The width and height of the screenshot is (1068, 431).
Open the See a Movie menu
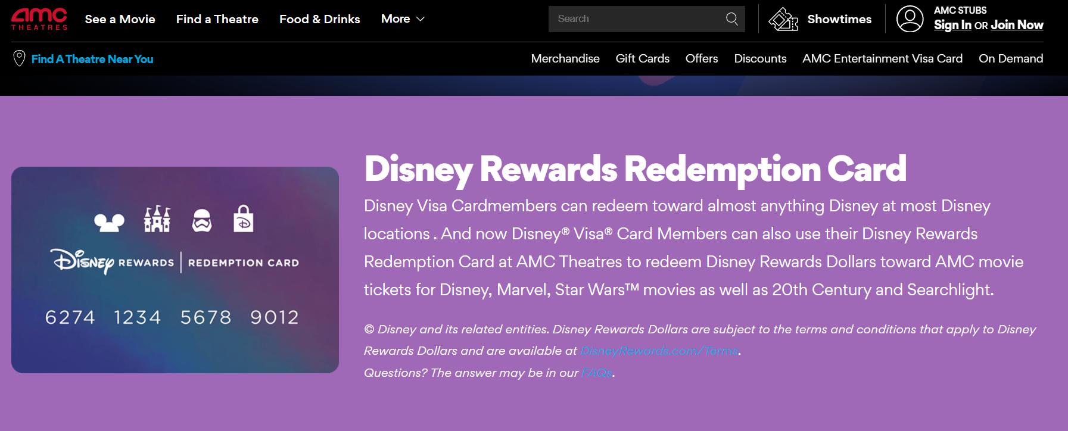tap(120, 19)
